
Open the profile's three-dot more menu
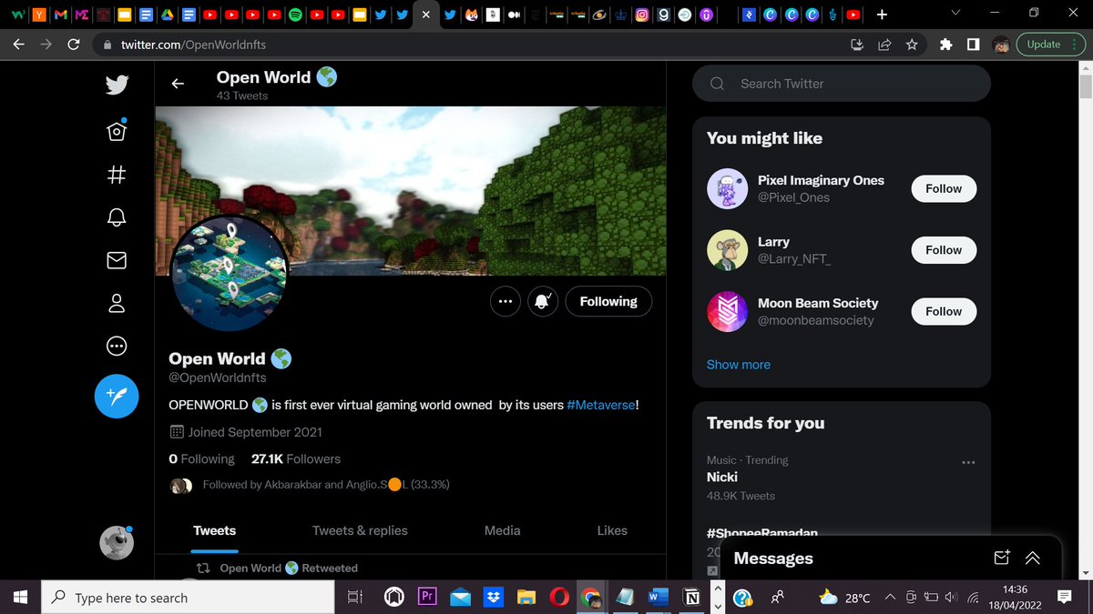pyautogui.click(x=506, y=301)
